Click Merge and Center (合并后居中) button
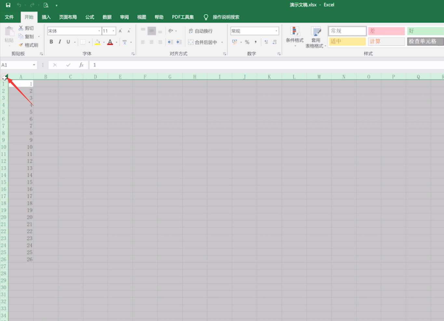Image resolution: width=444 pixels, height=321 pixels. click(202, 42)
